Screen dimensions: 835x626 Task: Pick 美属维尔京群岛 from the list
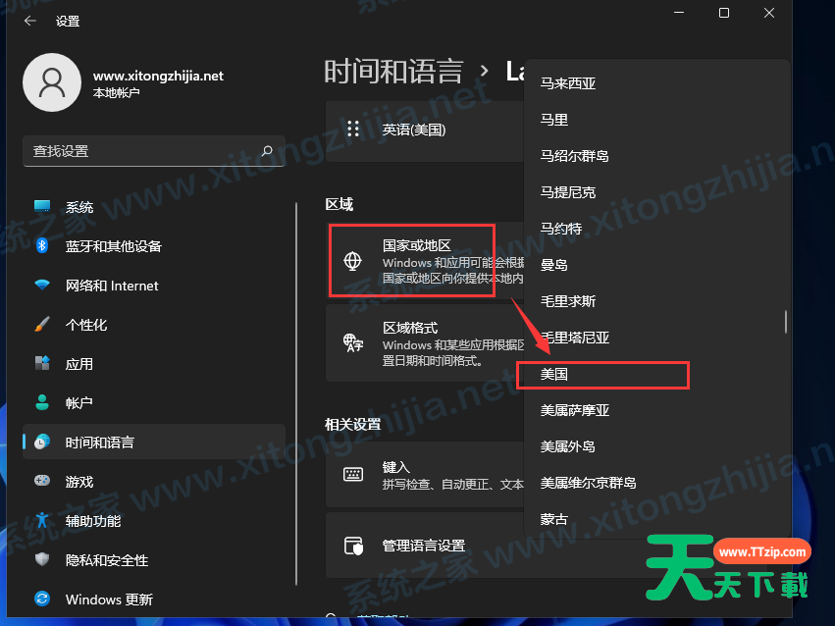tap(655, 483)
